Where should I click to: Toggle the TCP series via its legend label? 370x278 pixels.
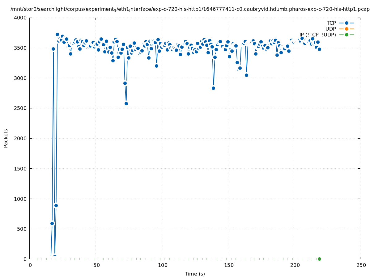tap(331, 23)
